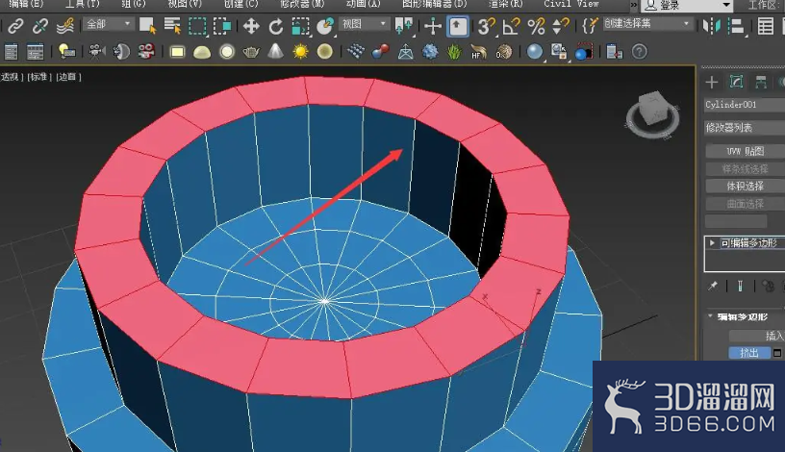
Task: Click the 体积选择 modifier button
Action: pyautogui.click(x=745, y=187)
